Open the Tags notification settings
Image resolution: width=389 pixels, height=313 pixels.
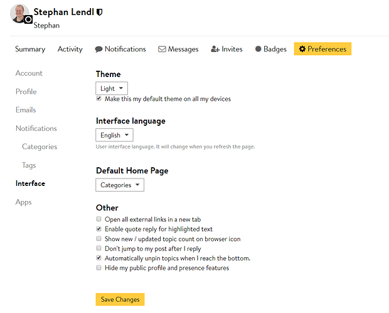pyautogui.click(x=29, y=165)
